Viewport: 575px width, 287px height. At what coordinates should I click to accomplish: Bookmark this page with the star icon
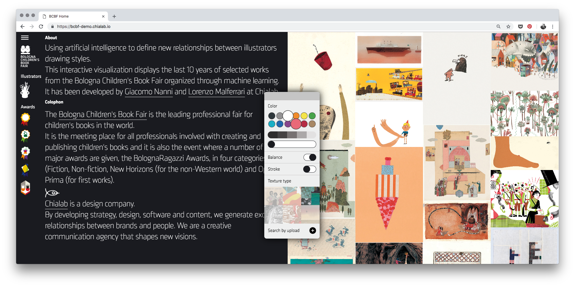pos(508,27)
